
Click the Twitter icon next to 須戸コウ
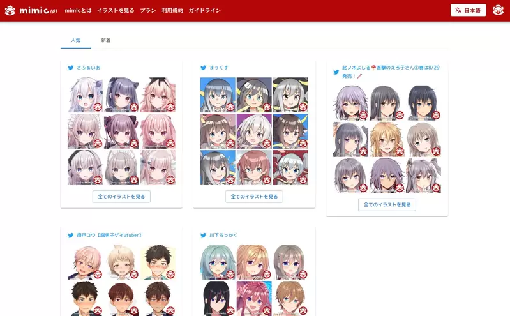[71, 235]
